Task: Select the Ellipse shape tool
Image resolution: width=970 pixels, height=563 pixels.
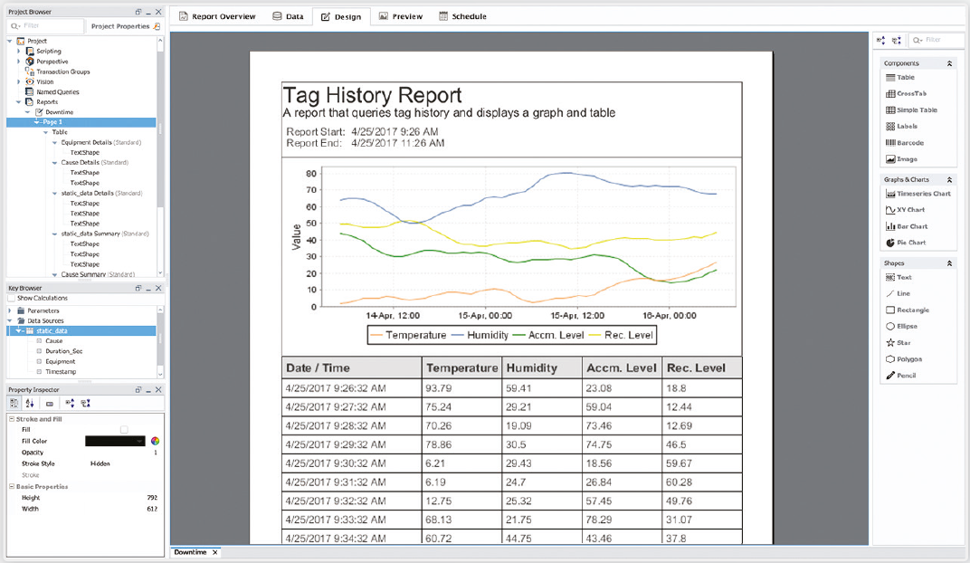Action: click(906, 327)
